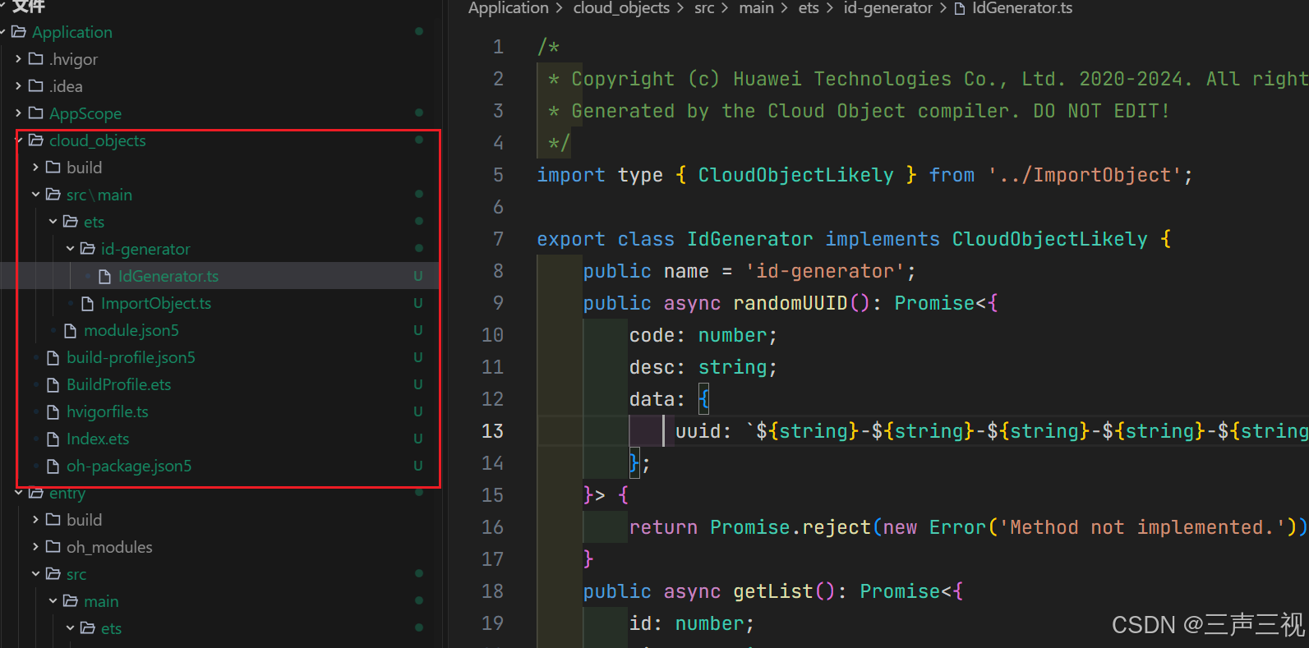Click ets in the breadcrumb path

coord(809,8)
